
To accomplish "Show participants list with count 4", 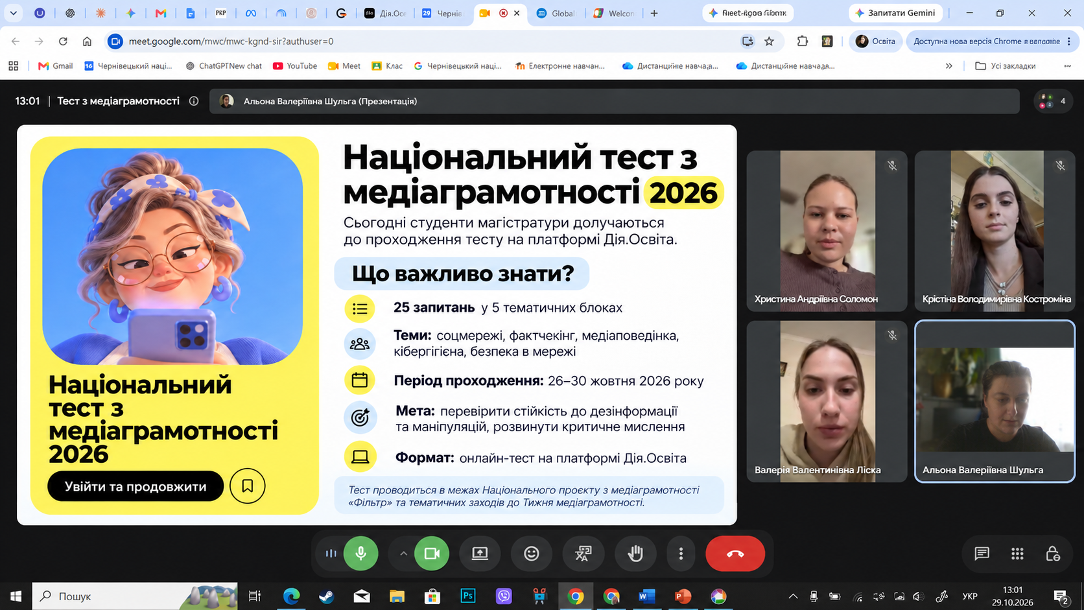I will tap(1053, 101).
